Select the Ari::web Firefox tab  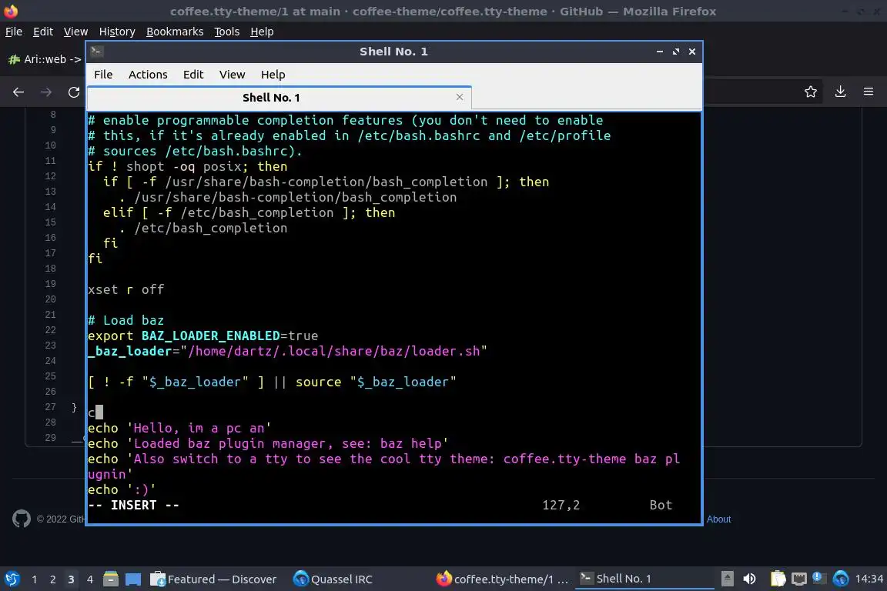(x=45, y=58)
